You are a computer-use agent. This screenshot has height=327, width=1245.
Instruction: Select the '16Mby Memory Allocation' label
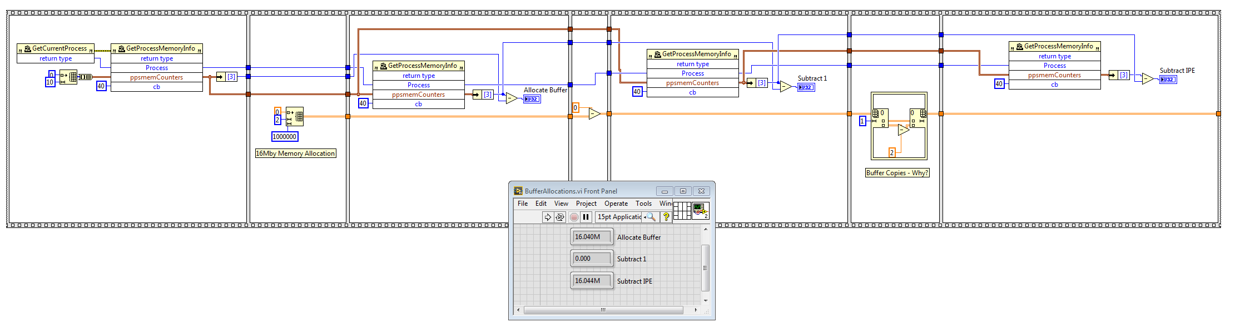295,153
